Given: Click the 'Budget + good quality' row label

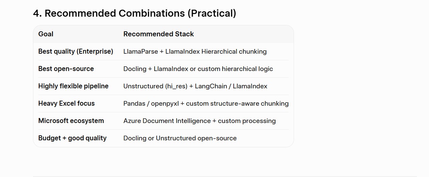Looking at the screenshot, I should pos(72,138).
